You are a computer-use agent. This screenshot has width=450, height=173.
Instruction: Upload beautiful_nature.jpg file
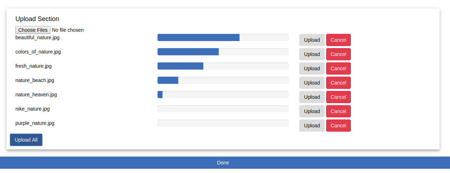pyautogui.click(x=312, y=40)
